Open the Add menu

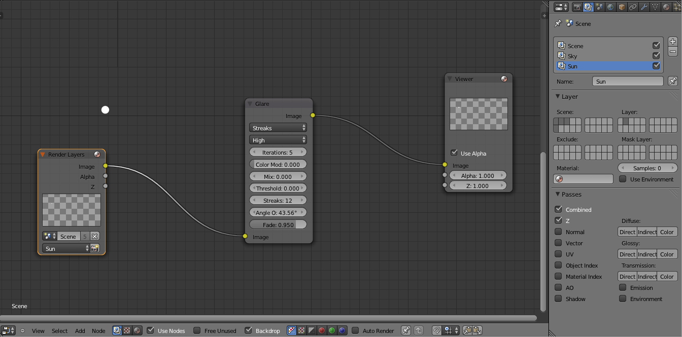80,330
